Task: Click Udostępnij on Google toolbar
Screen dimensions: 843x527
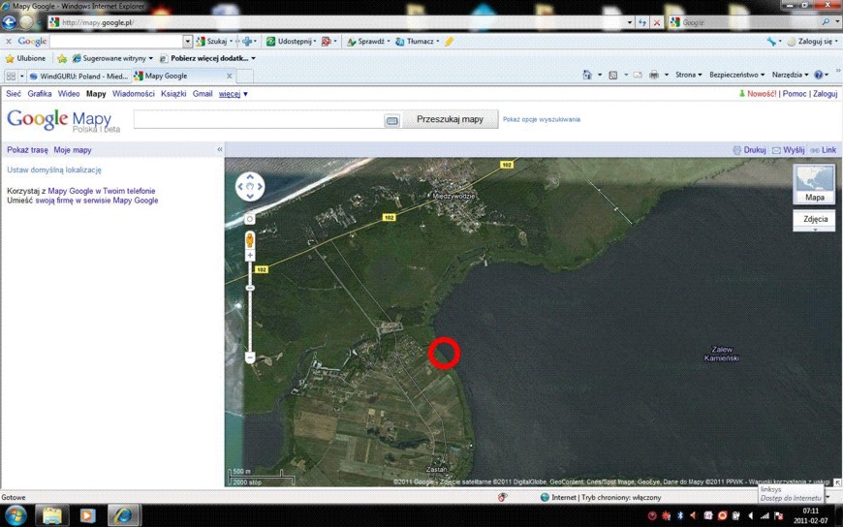Action: (x=291, y=41)
